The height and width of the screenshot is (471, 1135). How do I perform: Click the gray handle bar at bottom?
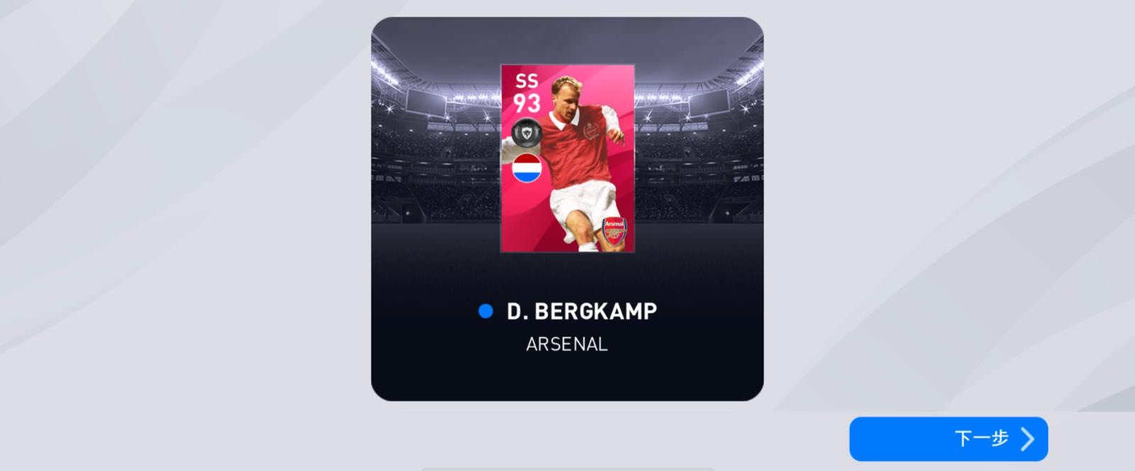[x=567, y=469]
